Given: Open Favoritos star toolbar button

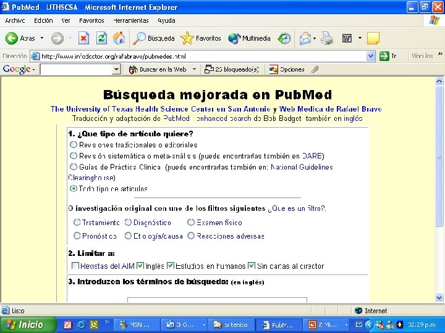Looking at the screenshot, I should (201, 38).
